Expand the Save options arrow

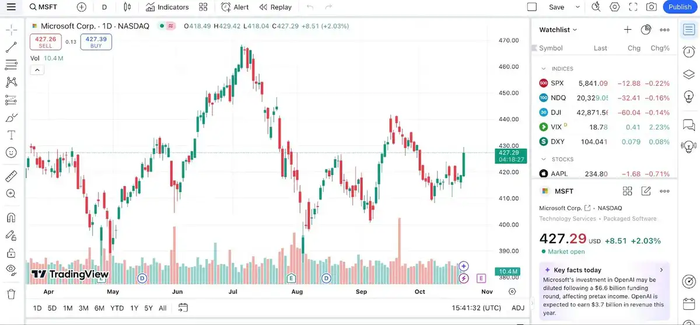[578, 7]
